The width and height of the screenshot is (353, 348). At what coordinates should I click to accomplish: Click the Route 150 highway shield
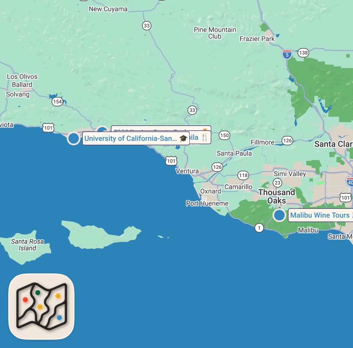pyautogui.click(x=224, y=135)
